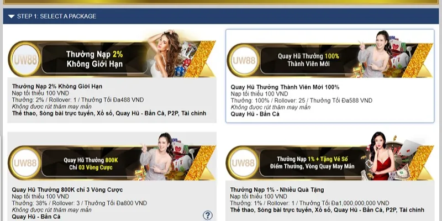This screenshot has width=442, height=221.
Task: Click the line with 'Đa1,000,000,000 VND'
Action: pos(309,203)
